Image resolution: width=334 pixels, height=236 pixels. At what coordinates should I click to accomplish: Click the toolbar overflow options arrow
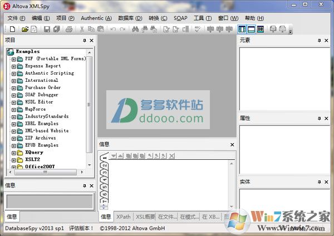[x=291, y=32]
